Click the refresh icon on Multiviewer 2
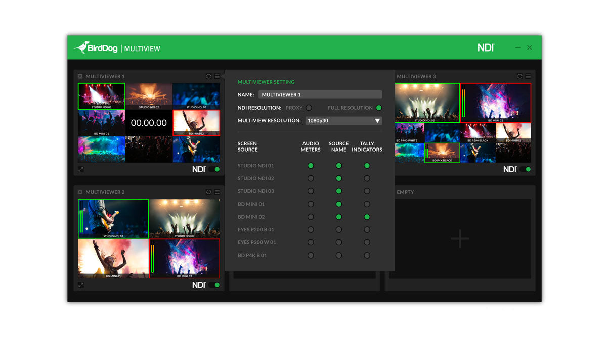The image size is (607, 346). 208,192
